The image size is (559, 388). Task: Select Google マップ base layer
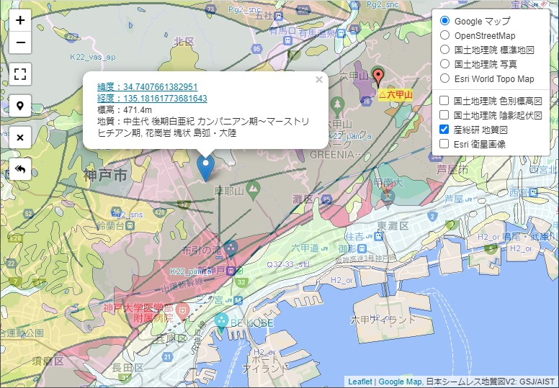(444, 21)
